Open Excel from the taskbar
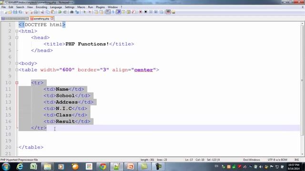Screen dimensions: 305x171 pyautogui.click(x=33, y=167)
